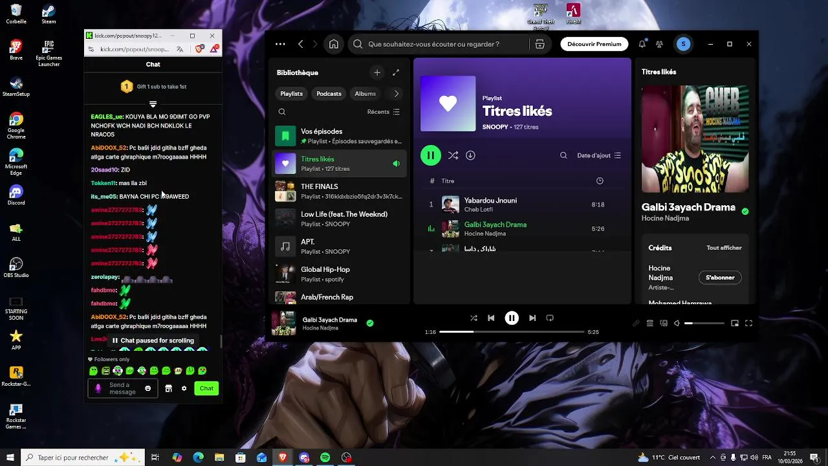Open Kick chat settings gear
The image size is (828, 466).
184,388
